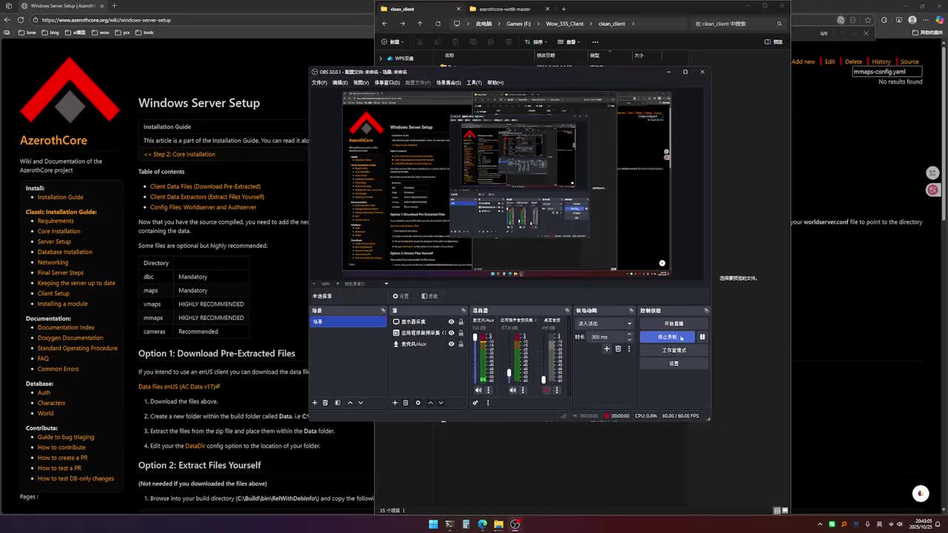
Task: Toggle visibility of 麦克风/Aux source
Action: coord(451,344)
